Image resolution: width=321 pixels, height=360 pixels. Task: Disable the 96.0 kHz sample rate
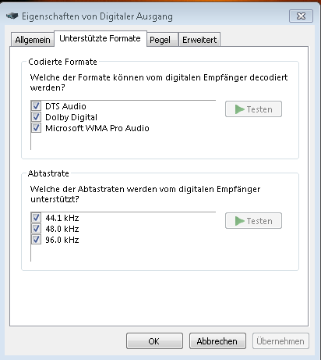click(36, 240)
